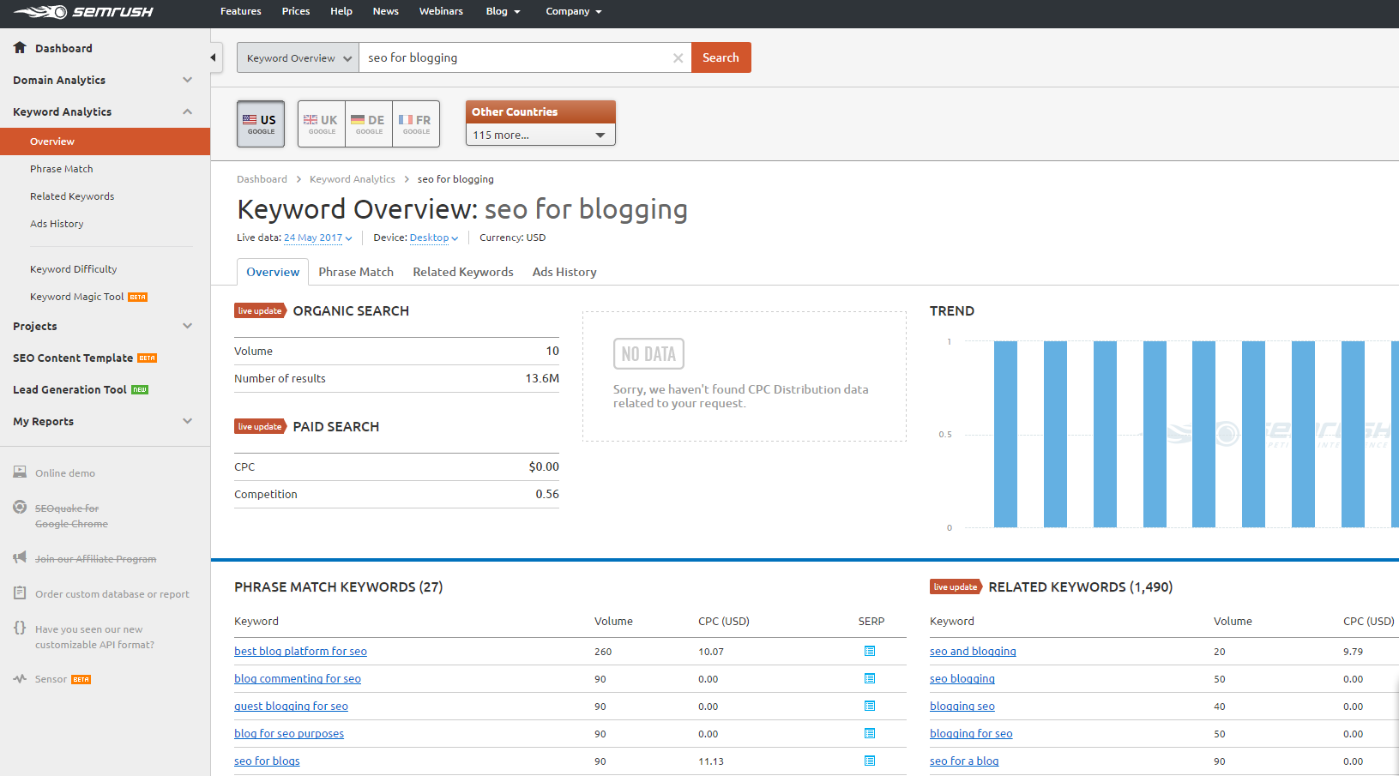Viewport: 1399px width, 776px height.
Task: Open the Other Countries 115 more dropdown
Action: [x=540, y=135]
